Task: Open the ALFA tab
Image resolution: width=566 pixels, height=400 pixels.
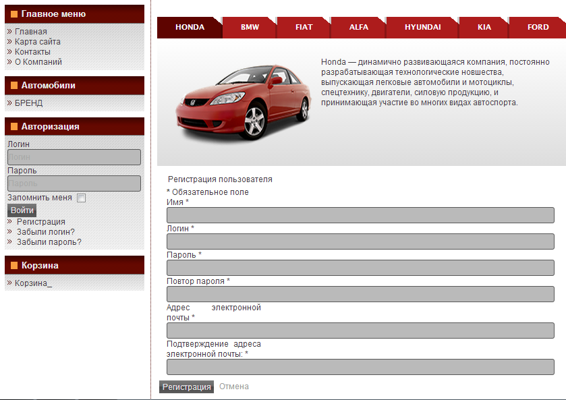Action: point(358,27)
